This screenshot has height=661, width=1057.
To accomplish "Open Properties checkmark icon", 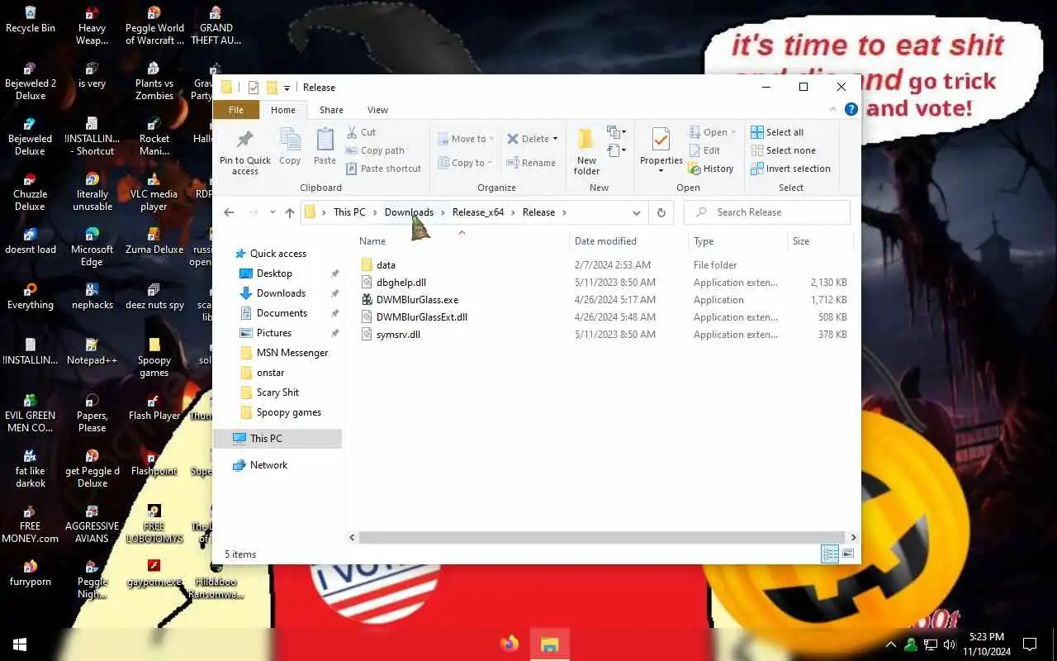I will point(661,139).
